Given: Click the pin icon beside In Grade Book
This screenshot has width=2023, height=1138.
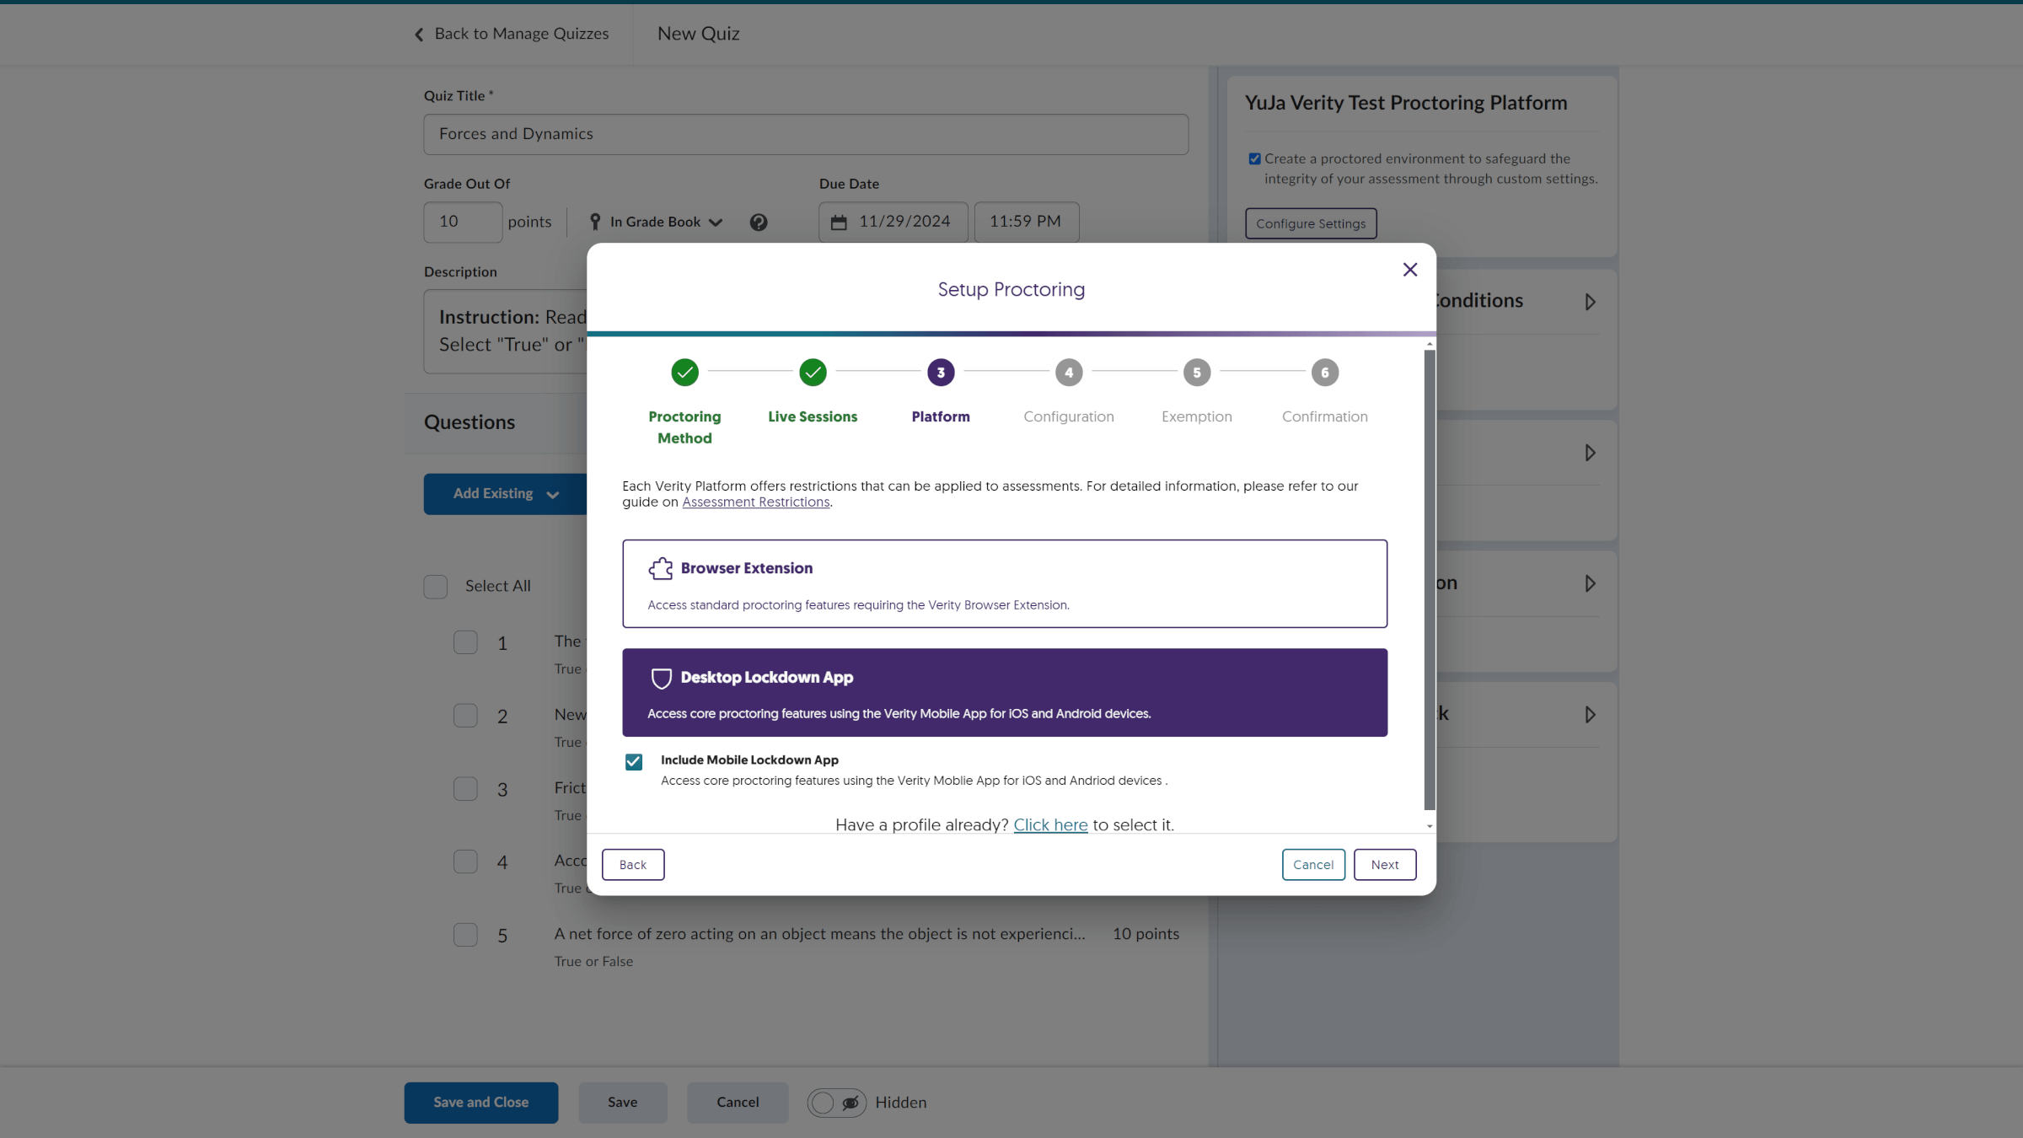Looking at the screenshot, I should click(595, 222).
